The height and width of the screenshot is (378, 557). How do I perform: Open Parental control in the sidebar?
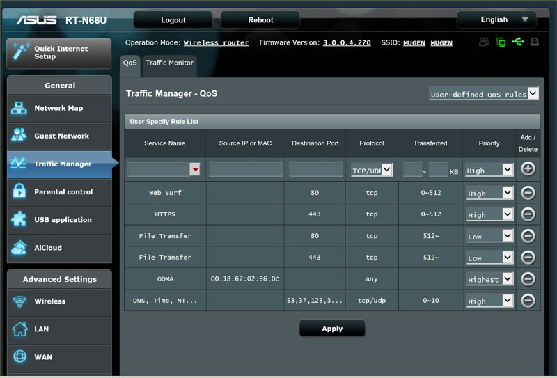[59, 192]
